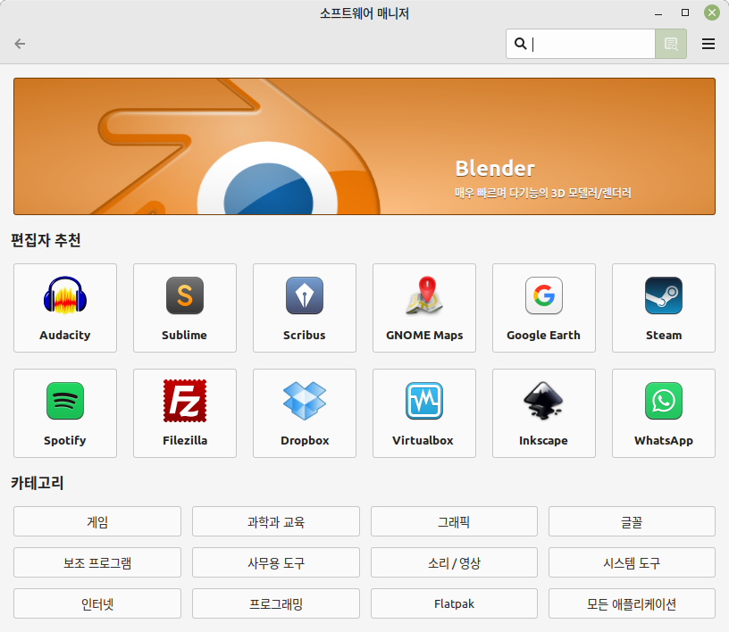Toggle search in descriptions button

pos(671,44)
